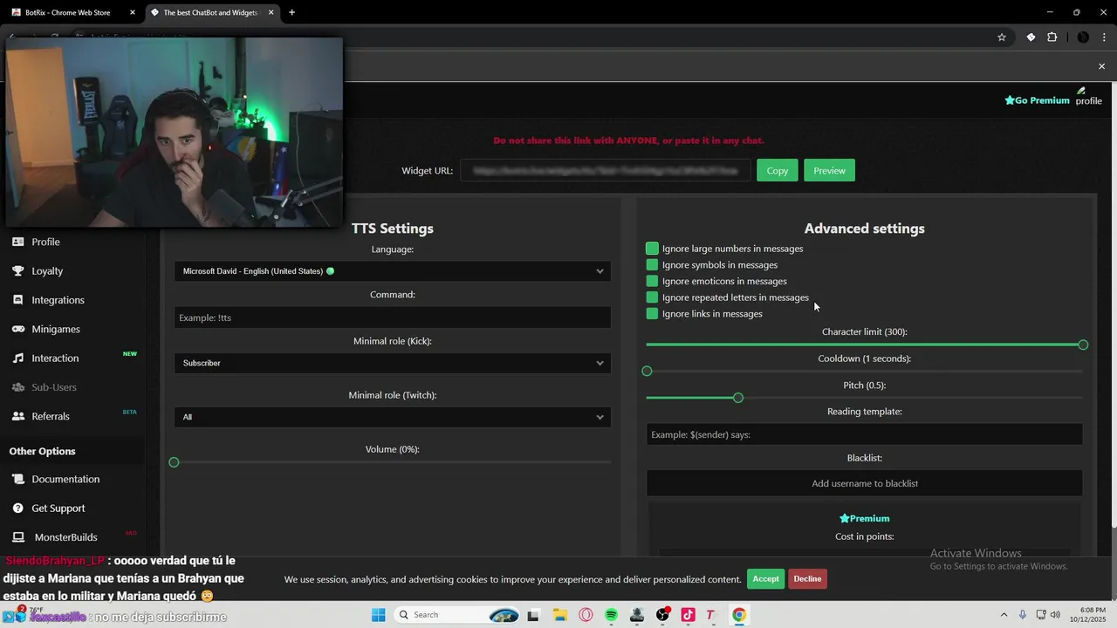This screenshot has height=628, width=1117.
Task: Open Spotify from the taskbar
Action: pyautogui.click(x=611, y=615)
